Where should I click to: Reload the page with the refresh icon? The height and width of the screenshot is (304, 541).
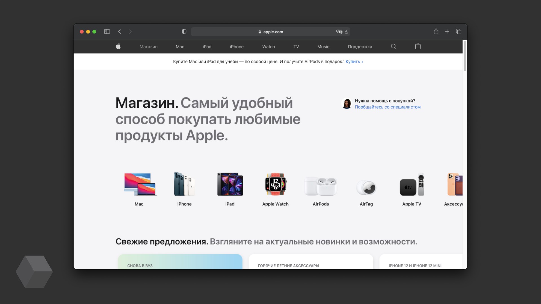[347, 32]
